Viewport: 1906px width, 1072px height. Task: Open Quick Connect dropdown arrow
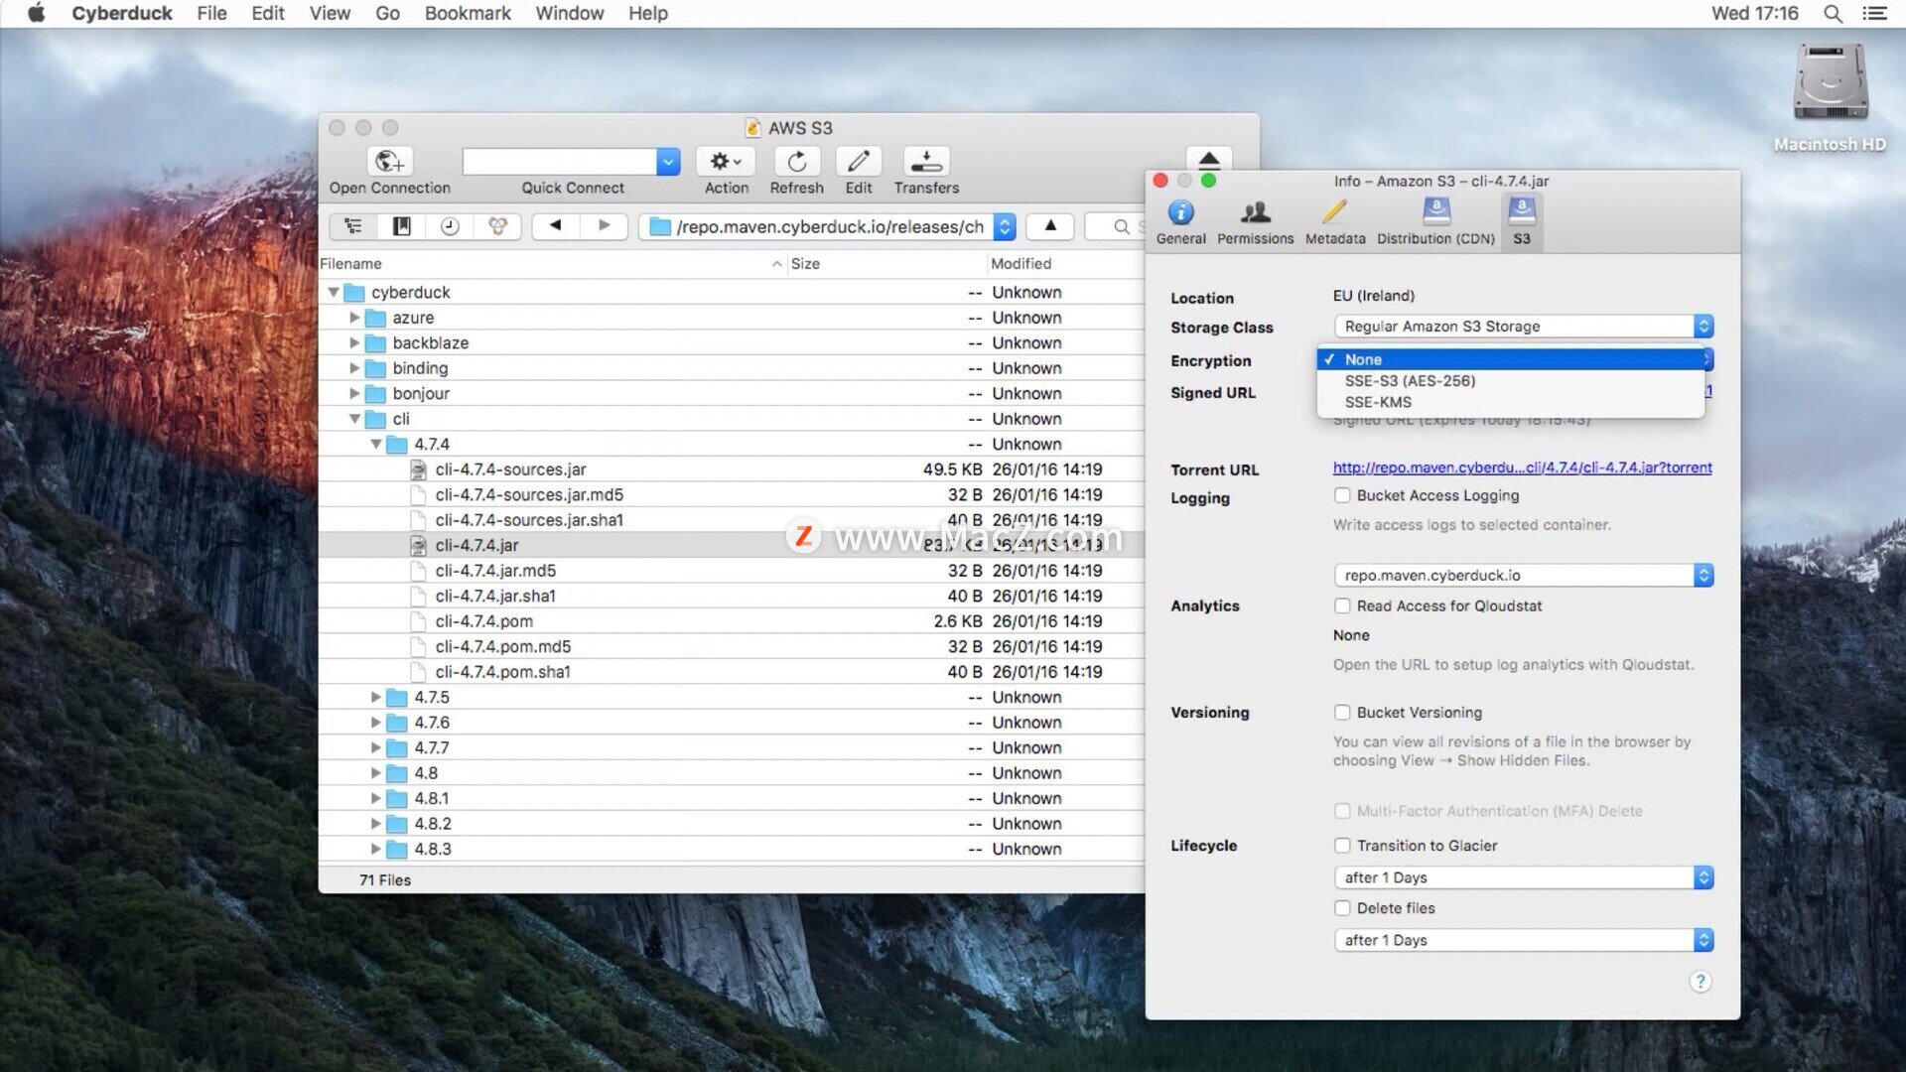coord(668,161)
